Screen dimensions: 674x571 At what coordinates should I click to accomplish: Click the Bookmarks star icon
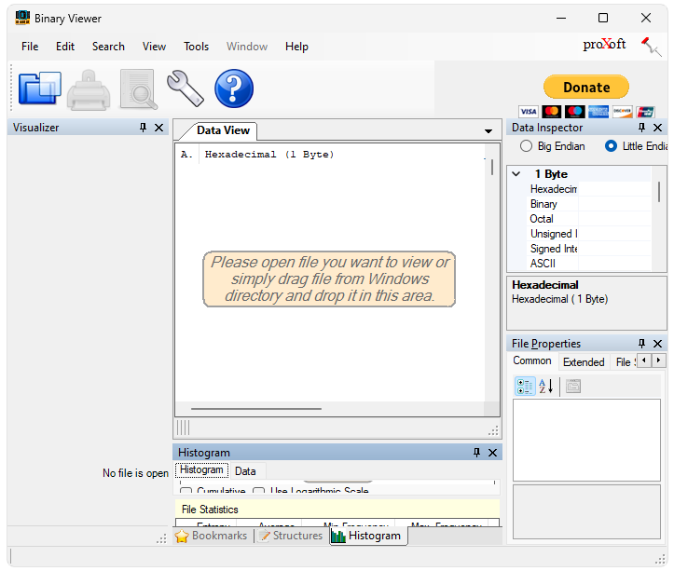182,536
